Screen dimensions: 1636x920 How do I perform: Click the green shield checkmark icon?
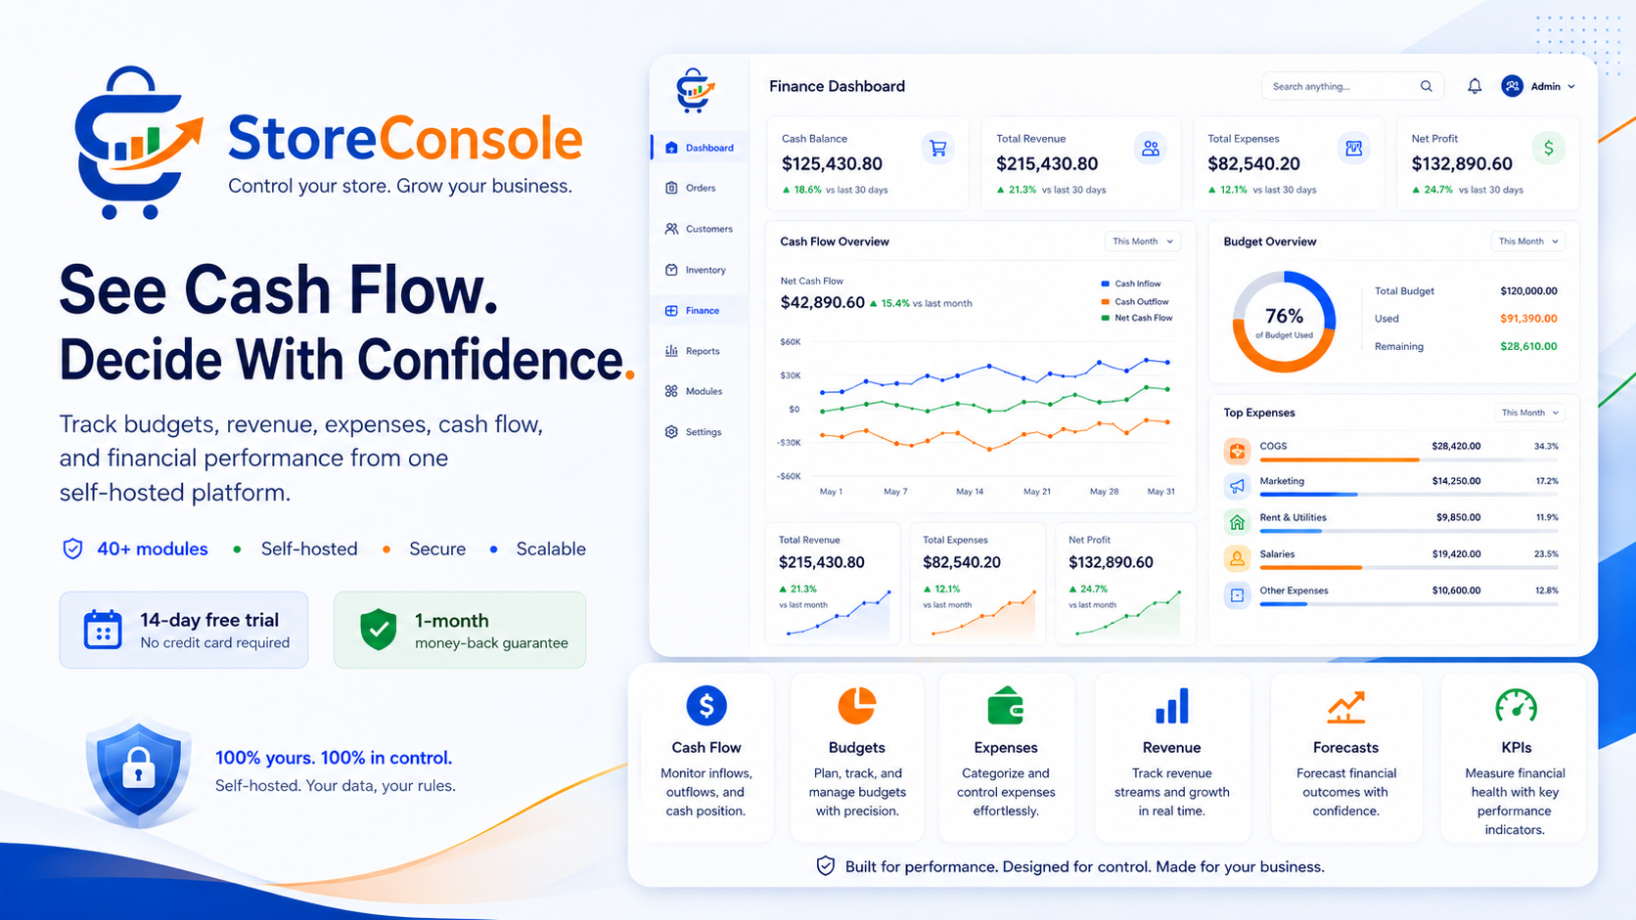pyautogui.click(x=378, y=630)
